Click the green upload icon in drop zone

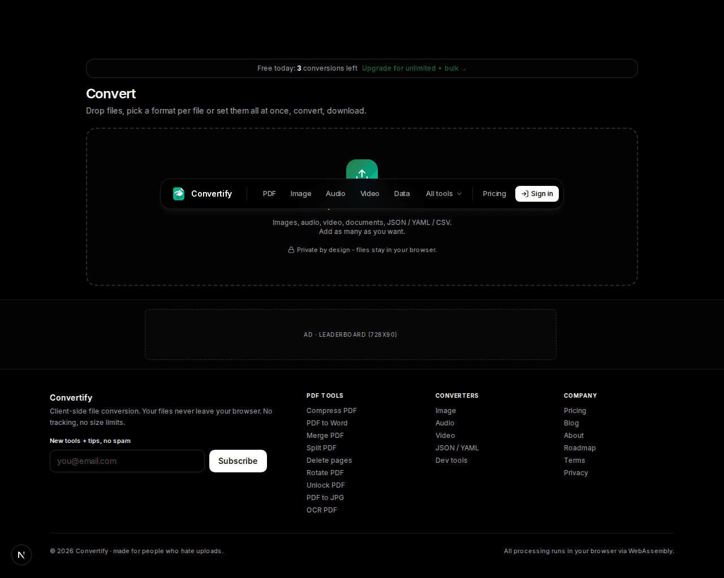362,170
